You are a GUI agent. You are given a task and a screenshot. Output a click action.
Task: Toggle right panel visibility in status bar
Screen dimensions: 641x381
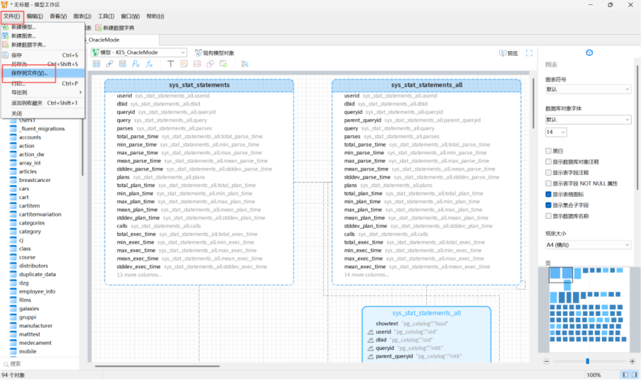pos(633,375)
